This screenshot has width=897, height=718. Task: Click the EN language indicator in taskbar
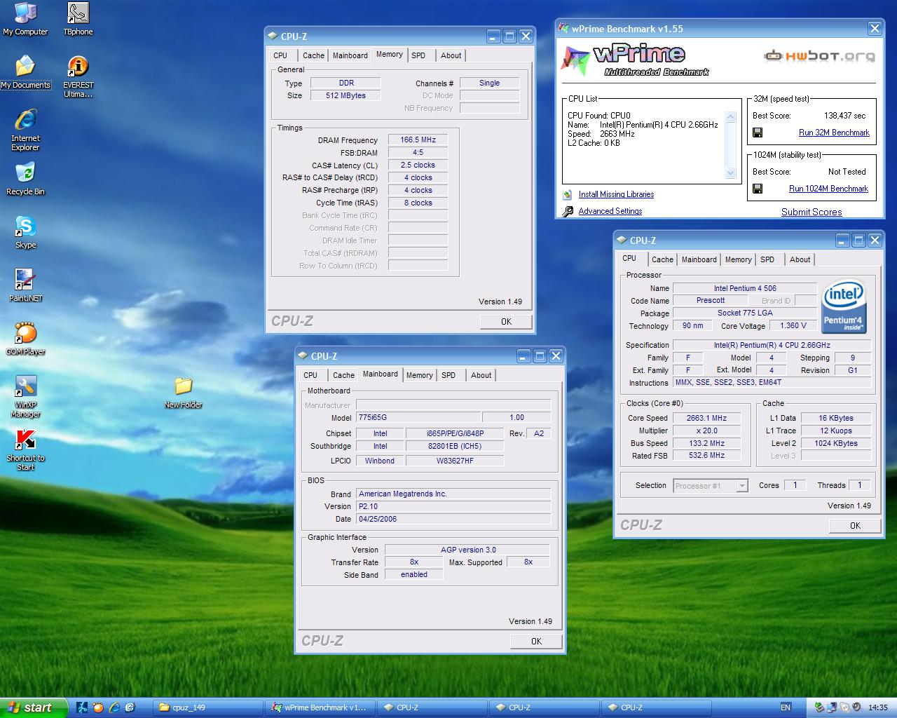(x=786, y=707)
